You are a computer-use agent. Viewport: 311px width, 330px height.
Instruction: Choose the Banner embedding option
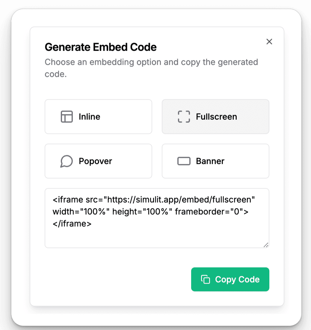(x=215, y=161)
